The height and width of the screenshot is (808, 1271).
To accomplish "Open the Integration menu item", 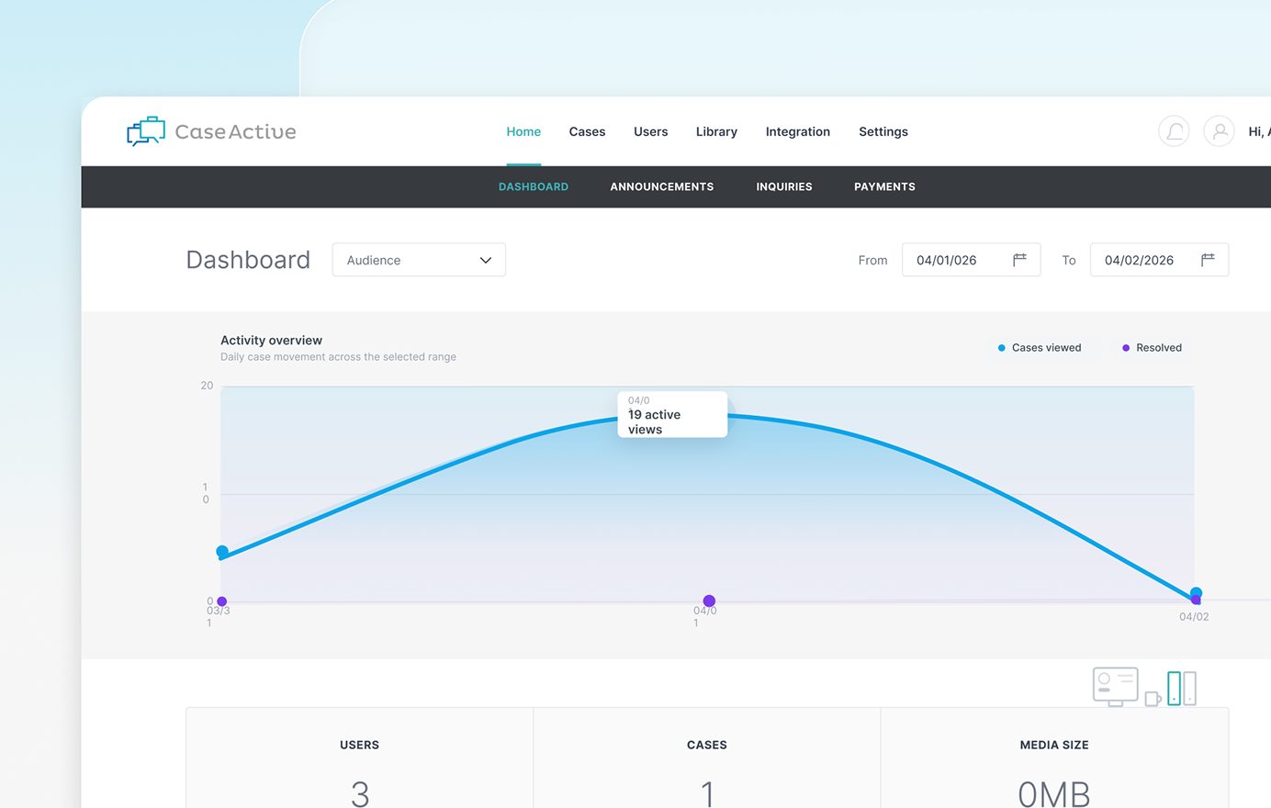I will click(797, 131).
